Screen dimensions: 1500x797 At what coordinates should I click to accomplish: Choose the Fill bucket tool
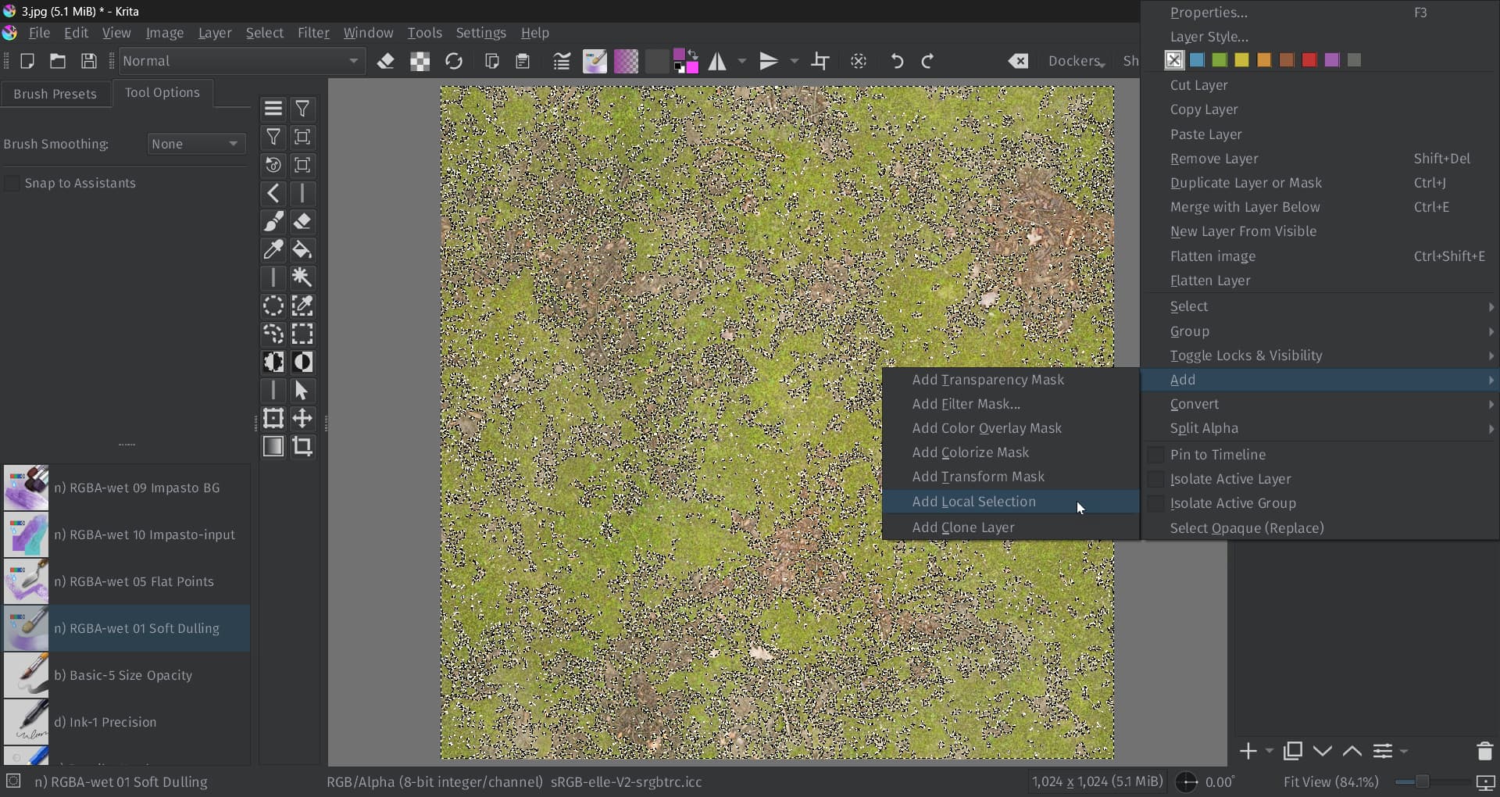pos(302,250)
